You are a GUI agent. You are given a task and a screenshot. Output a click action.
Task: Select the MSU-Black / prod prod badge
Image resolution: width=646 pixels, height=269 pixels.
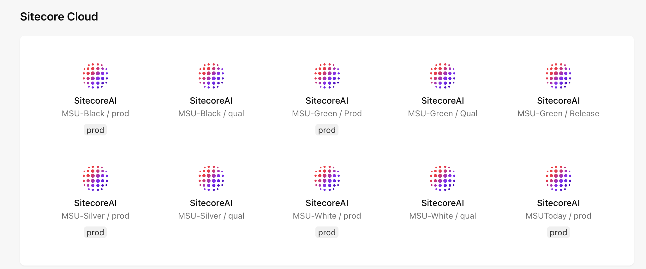click(x=95, y=130)
